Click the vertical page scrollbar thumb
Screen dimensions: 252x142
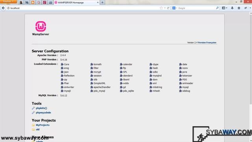tap(251, 60)
